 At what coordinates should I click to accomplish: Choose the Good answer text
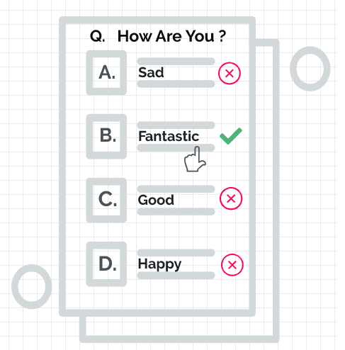156,200
